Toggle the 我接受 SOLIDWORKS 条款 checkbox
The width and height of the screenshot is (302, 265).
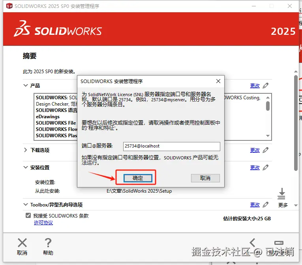point(28,216)
